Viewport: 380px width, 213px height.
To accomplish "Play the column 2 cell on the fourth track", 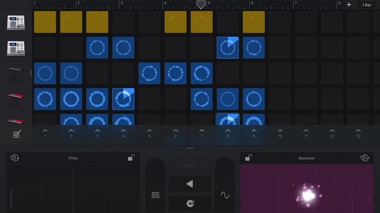I will tap(71, 99).
